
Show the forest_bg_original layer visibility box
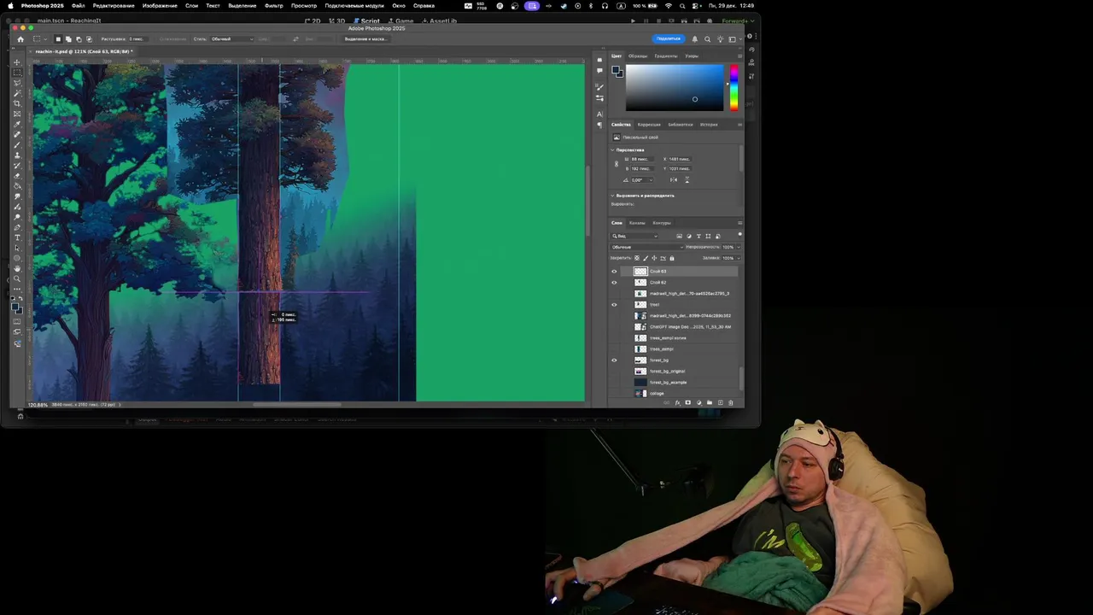coord(614,372)
